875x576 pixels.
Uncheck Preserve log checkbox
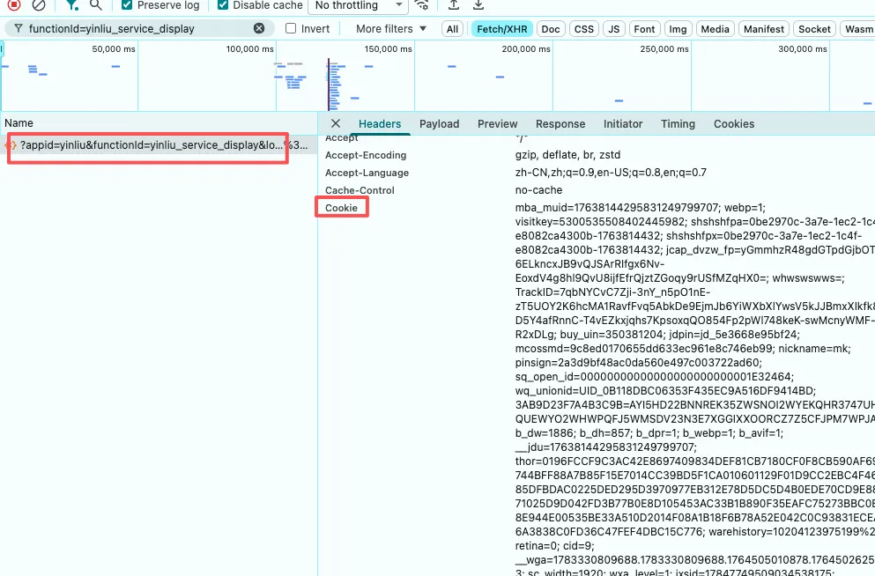tap(127, 5)
